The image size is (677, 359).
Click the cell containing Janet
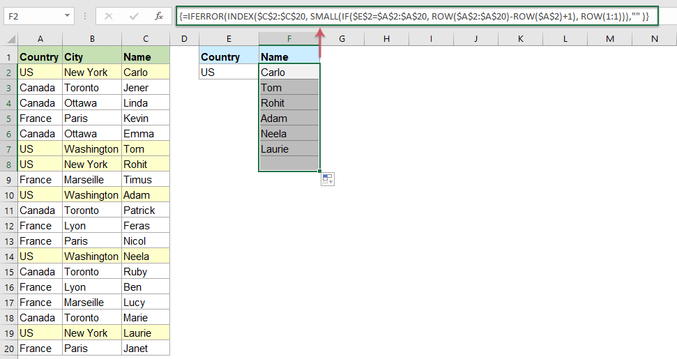tap(146, 349)
